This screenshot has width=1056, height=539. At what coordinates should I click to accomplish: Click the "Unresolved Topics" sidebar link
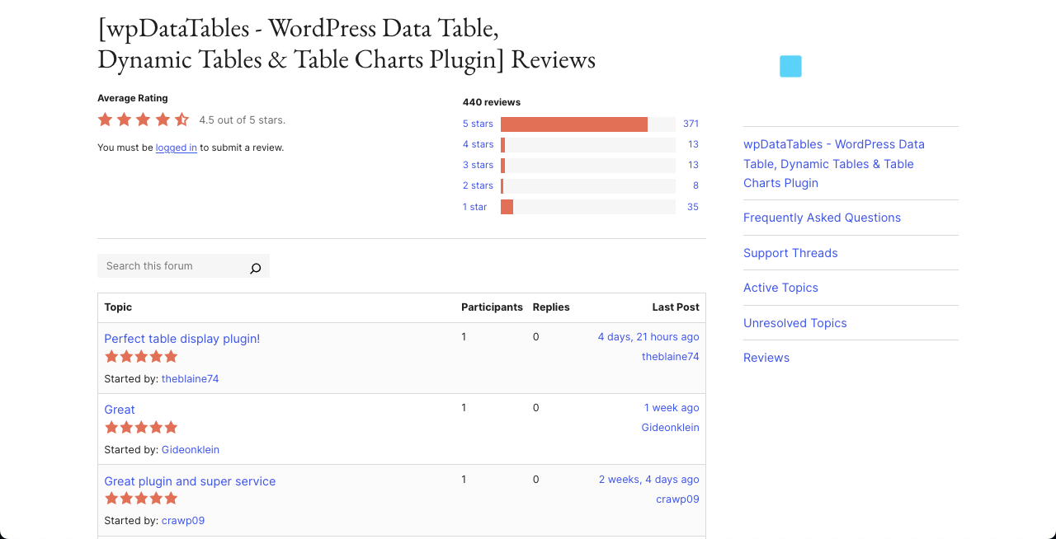coord(794,323)
